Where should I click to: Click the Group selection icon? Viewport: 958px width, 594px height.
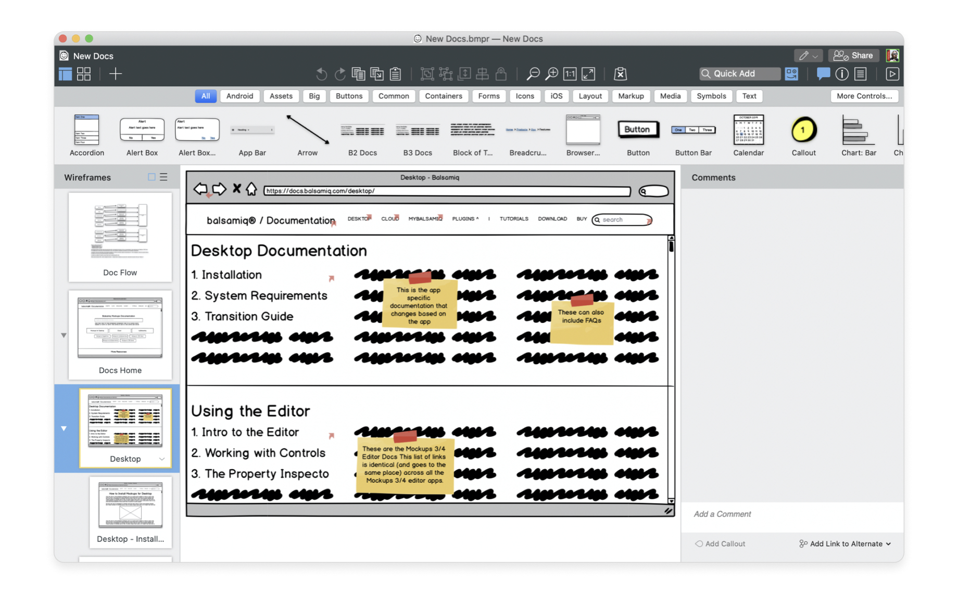(427, 74)
